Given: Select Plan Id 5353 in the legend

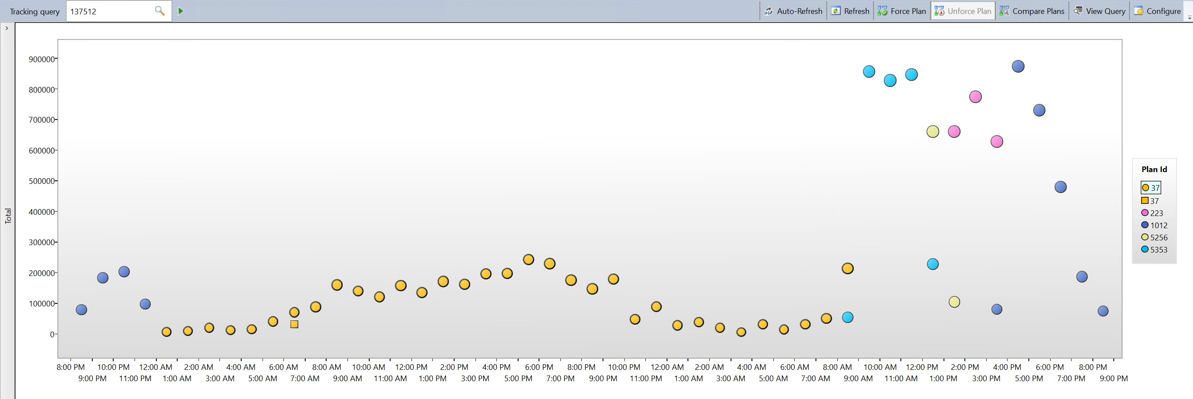Looking at the screenshot, I should point(1154,249).
